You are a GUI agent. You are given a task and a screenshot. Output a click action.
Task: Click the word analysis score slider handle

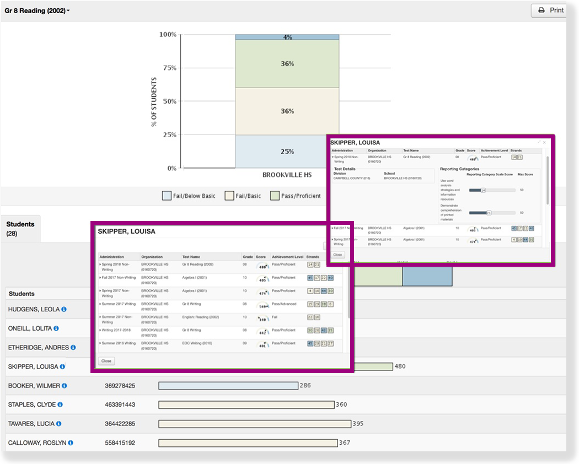483,190
